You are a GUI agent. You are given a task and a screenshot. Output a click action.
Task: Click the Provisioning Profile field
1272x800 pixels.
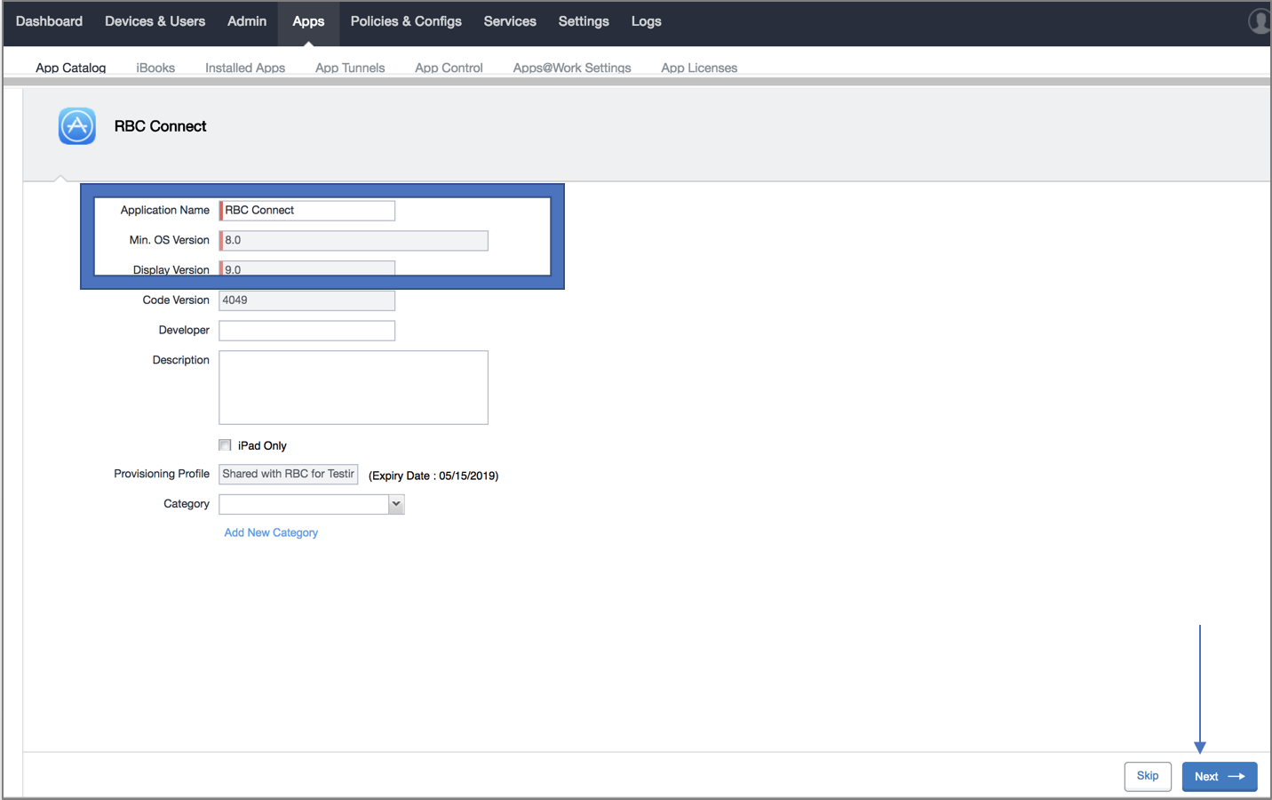pyautogui.click(x=289, y=474)
